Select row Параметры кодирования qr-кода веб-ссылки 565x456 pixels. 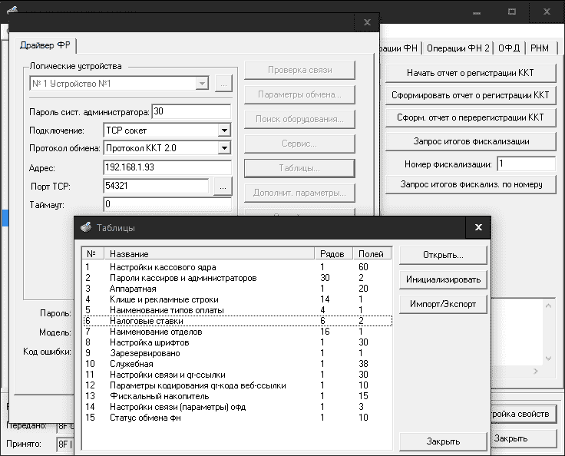(237, 385)
